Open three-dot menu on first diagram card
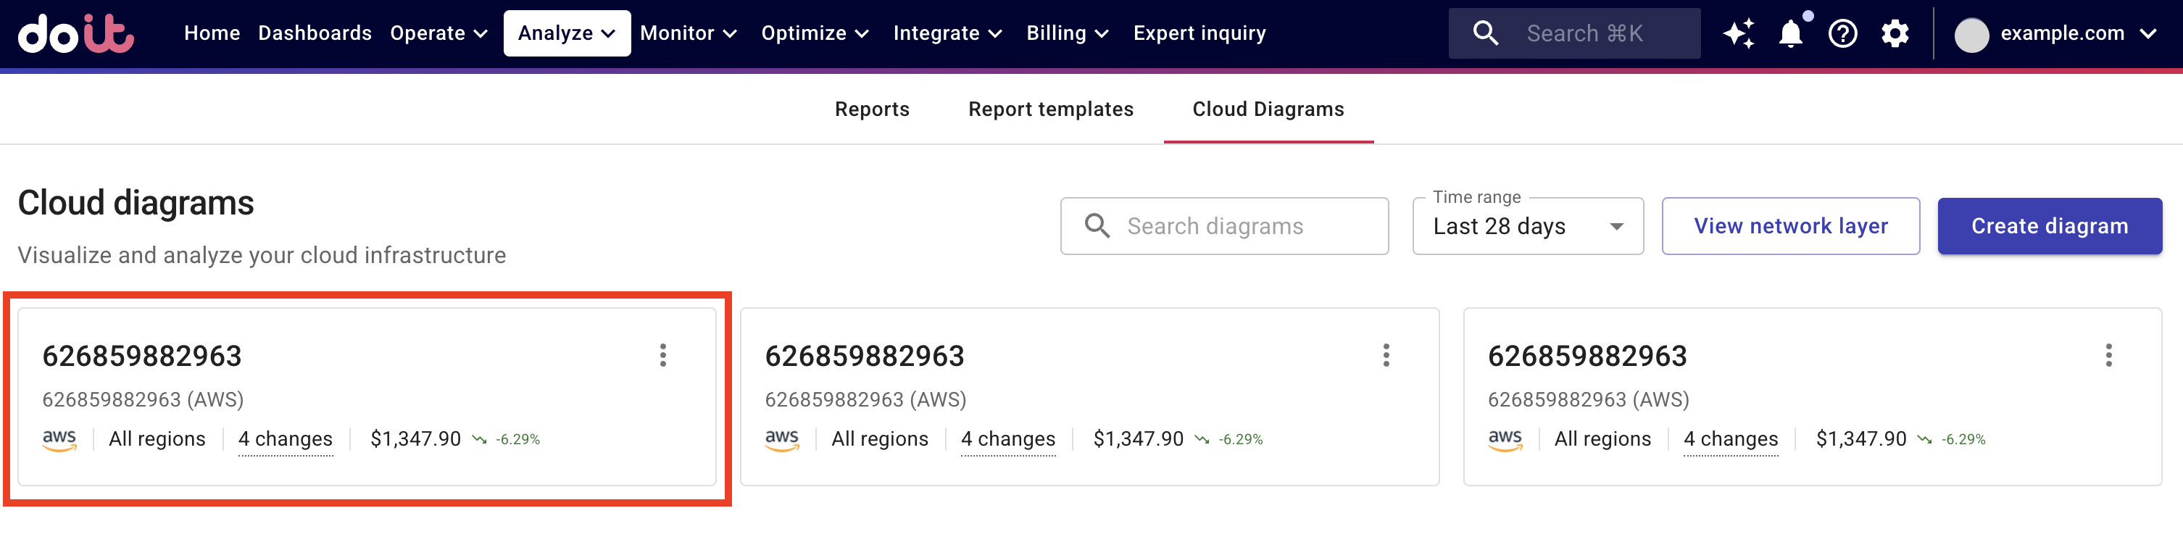 (662, 355)
